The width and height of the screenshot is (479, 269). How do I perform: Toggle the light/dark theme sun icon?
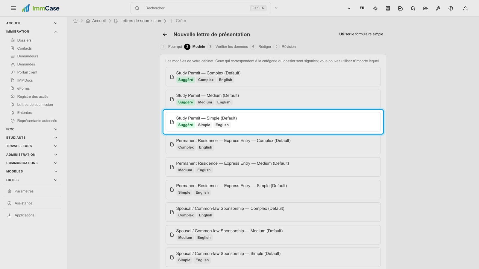pos(375,8)
